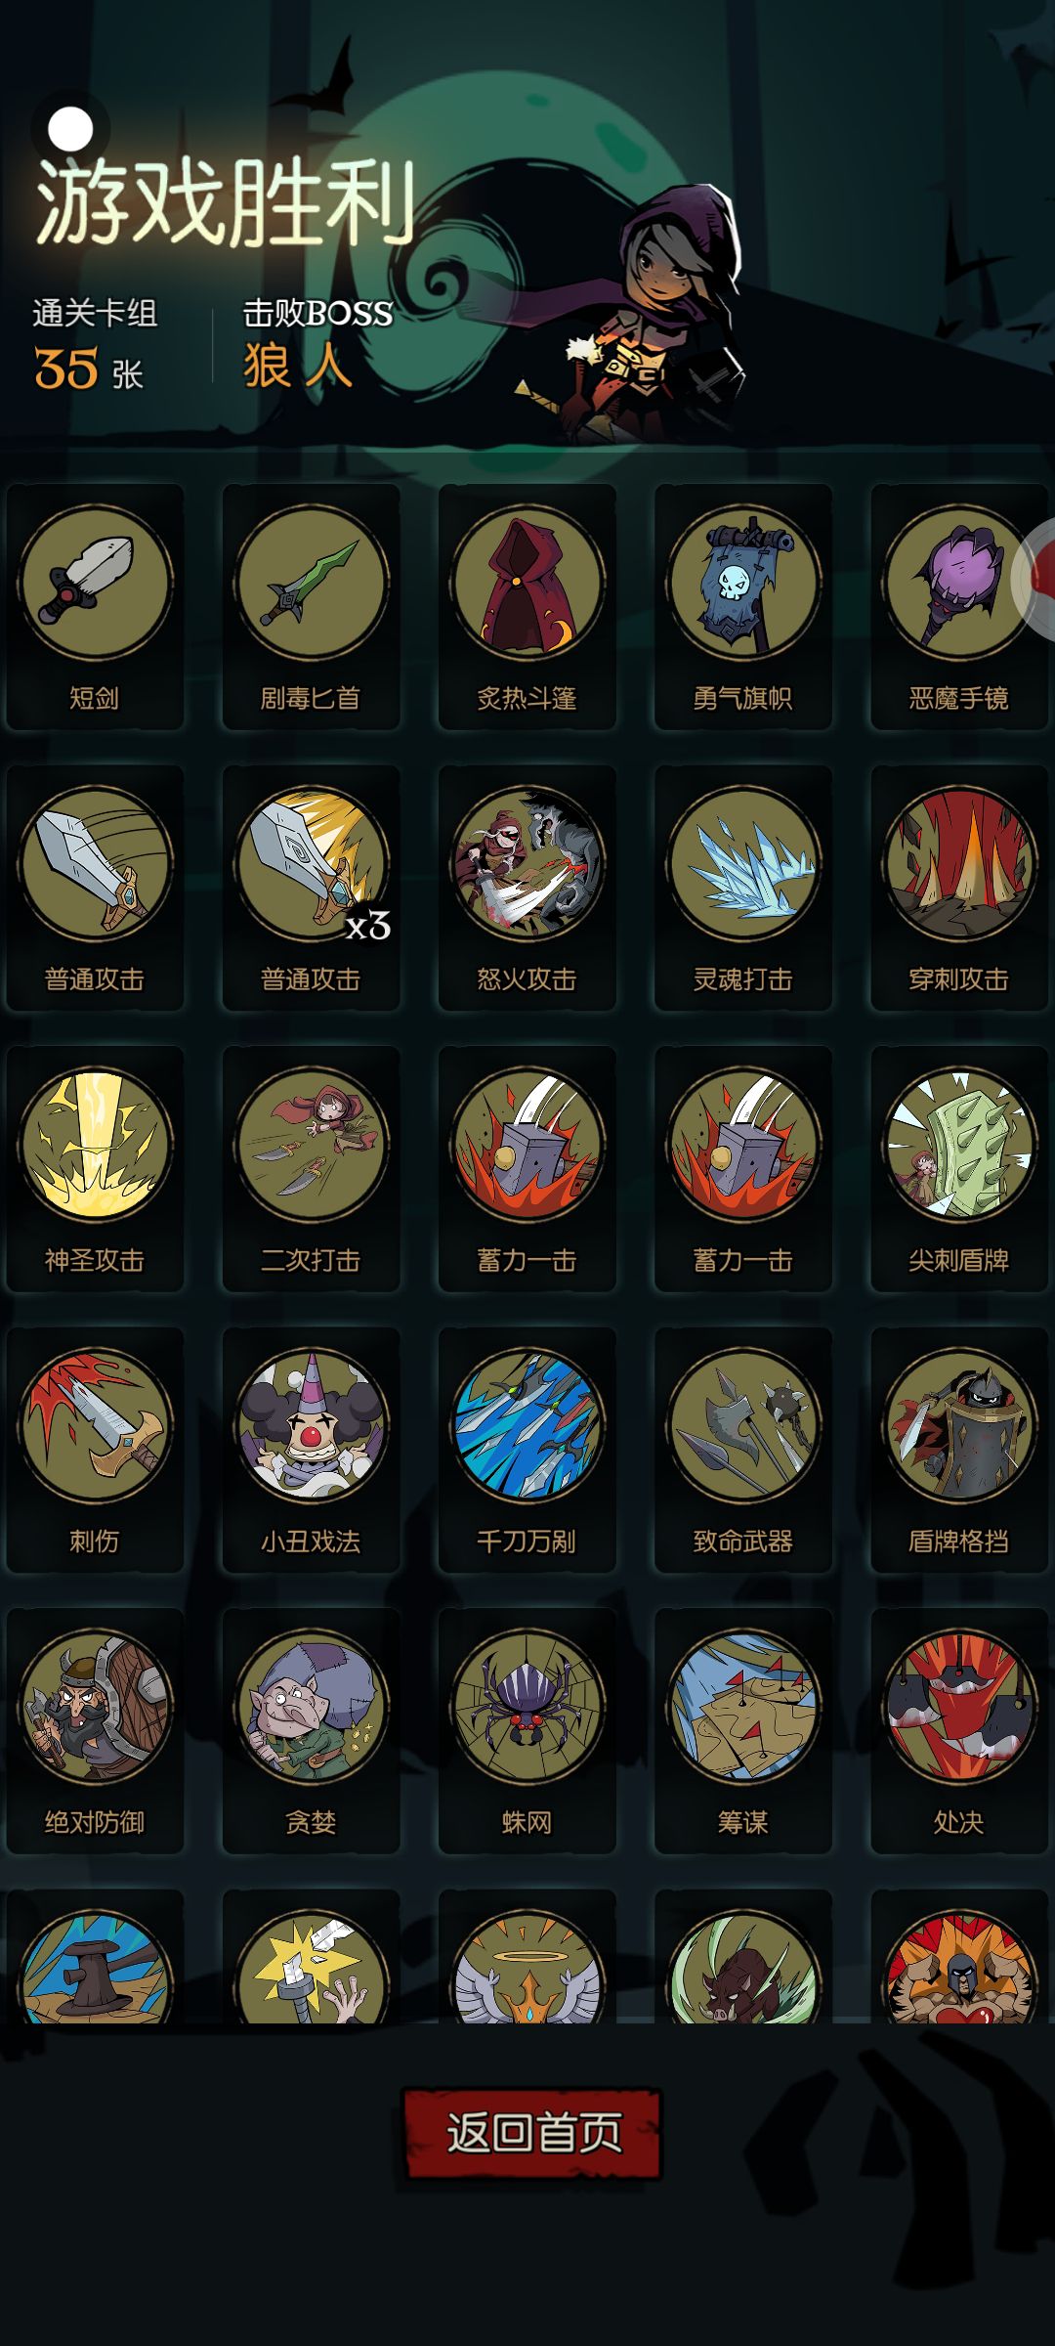Select the 蛛网 spider web card

point(527,1731)
